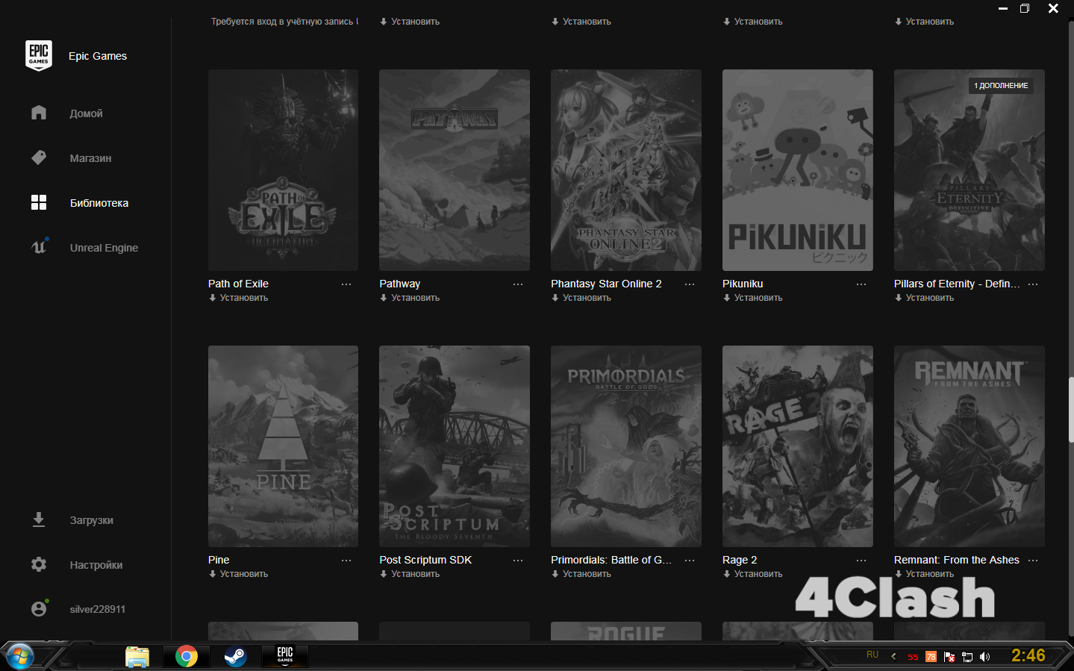Open options menu for Pathway

coord(518,284)
